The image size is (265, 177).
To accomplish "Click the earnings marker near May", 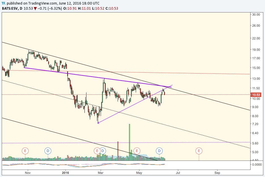I will tap(137, 151).
